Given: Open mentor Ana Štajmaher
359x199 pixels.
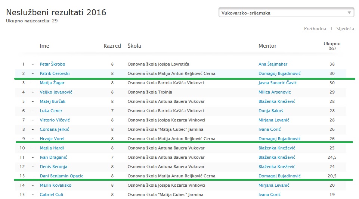Looking at the screenshot, I should point(273,64).
